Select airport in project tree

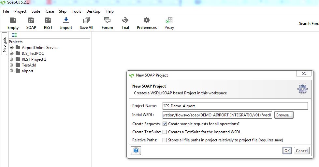tap(27, 71)
